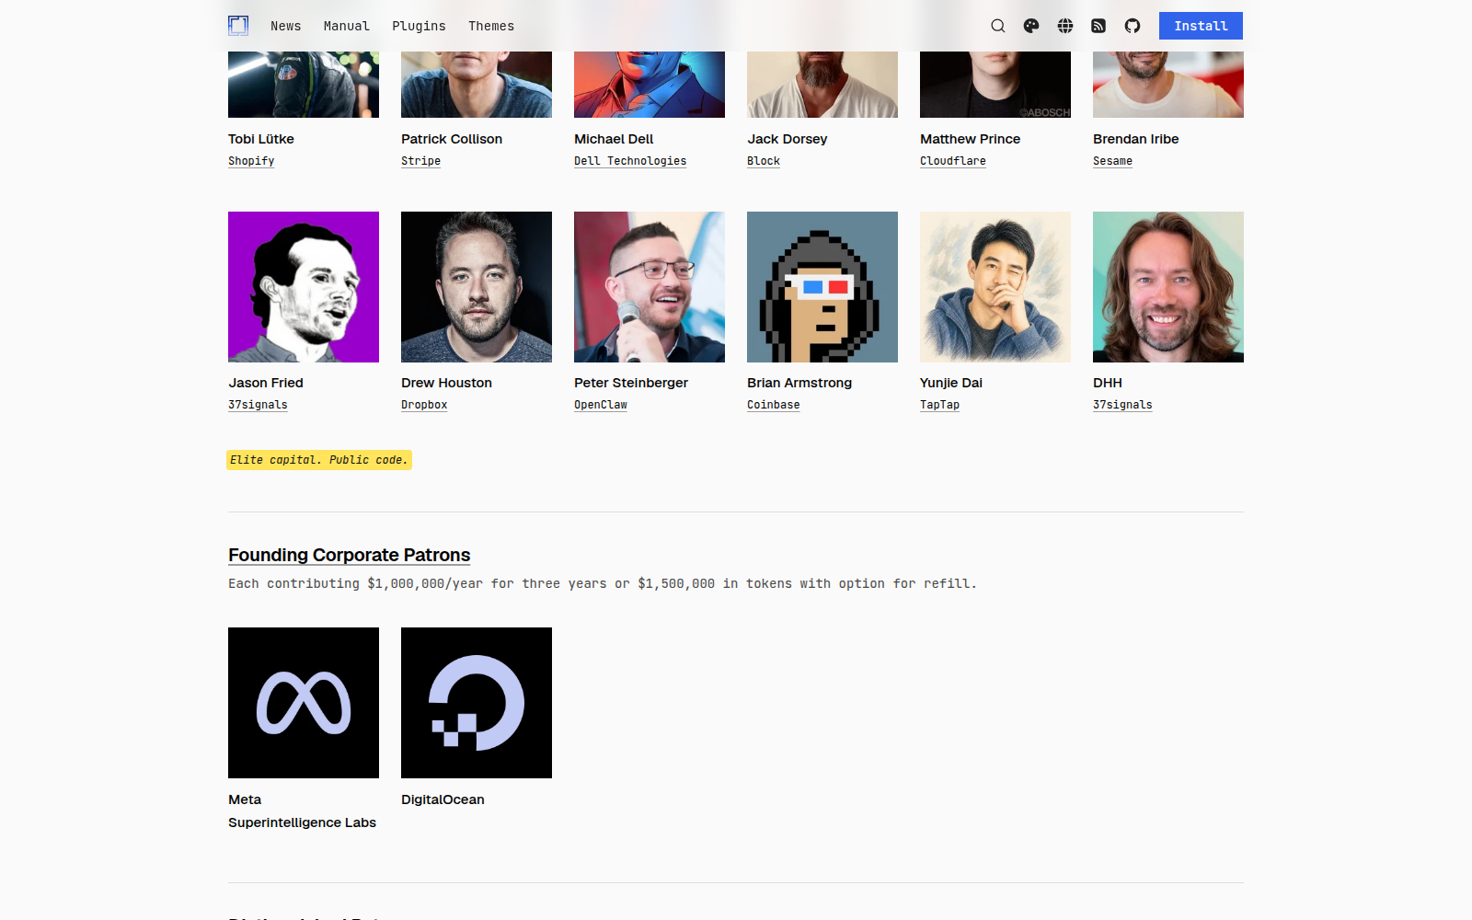
Task: Click Brian Armstrong's pixel-art avatar
Action: click(x=822, y=287)
